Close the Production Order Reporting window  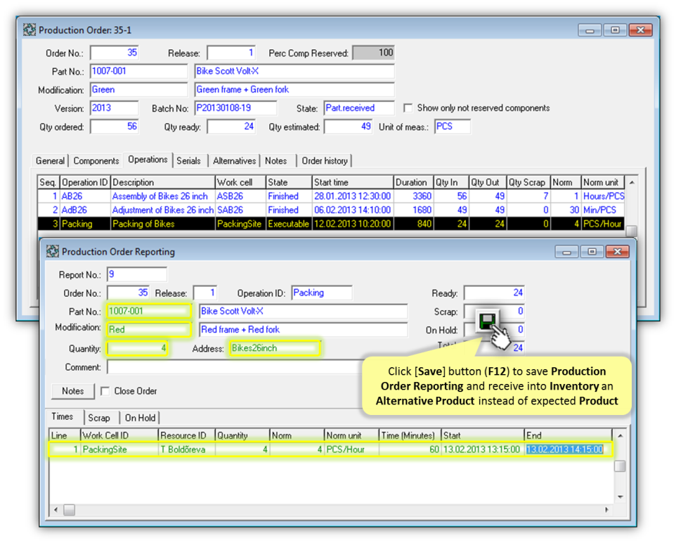pyautogui.click(x=618, y=251)
